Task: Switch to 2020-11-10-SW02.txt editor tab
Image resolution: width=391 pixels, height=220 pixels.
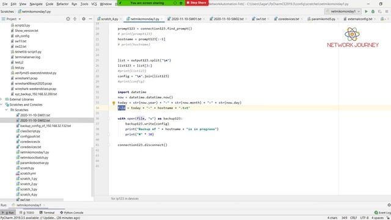Action: [x=228, y=19]
